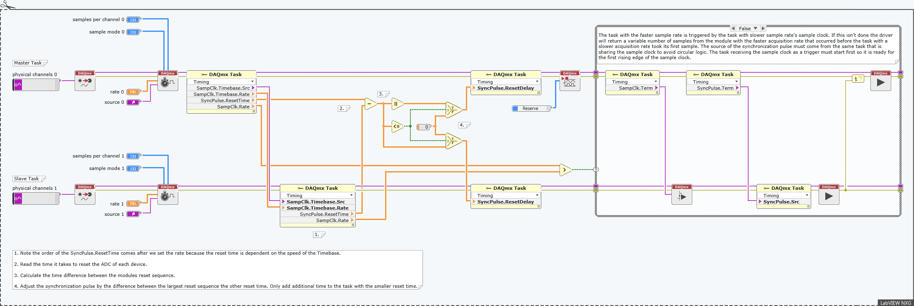
Task: Click the Master Task comment label
Action: click(x=28, y=63)
